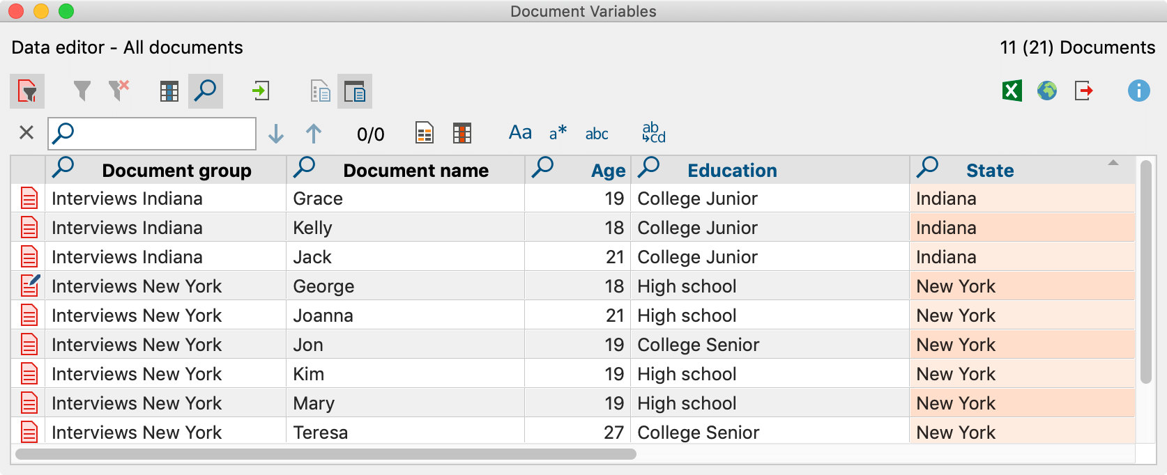This screenshot has height=475, width=1167.
Task: Click High school cell in Joanna row
Action: (x=770, y=316)
